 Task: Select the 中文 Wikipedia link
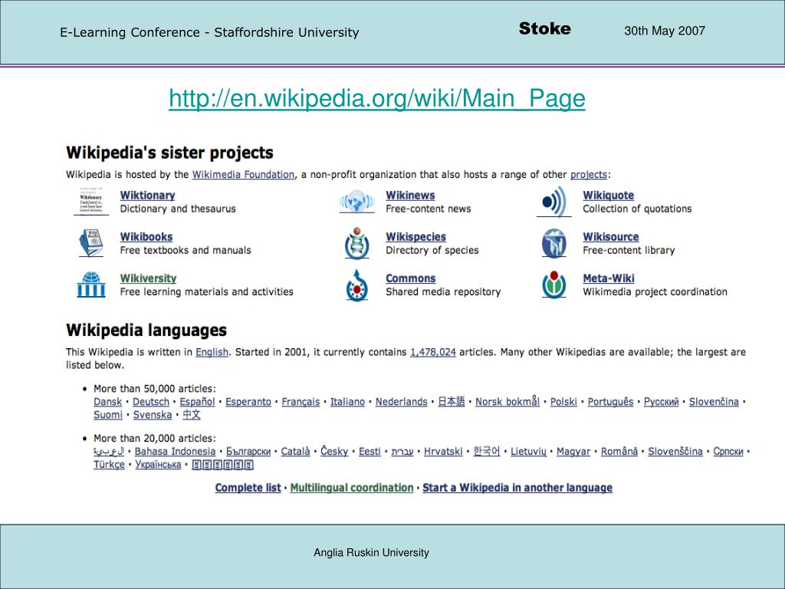(191, 415)
